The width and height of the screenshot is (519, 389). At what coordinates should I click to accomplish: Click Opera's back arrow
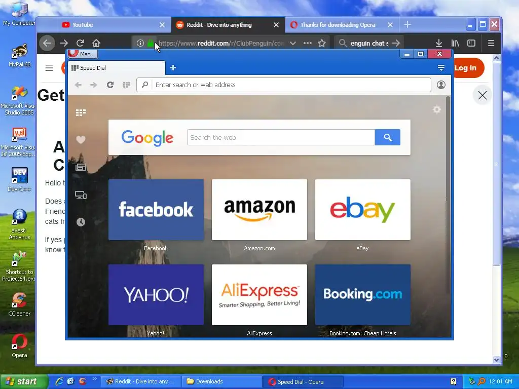click(78, 85)
